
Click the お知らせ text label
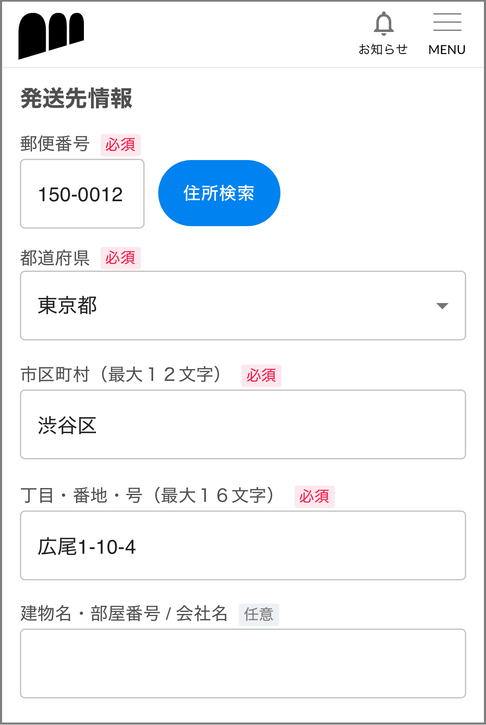click(x=383, y=49)
